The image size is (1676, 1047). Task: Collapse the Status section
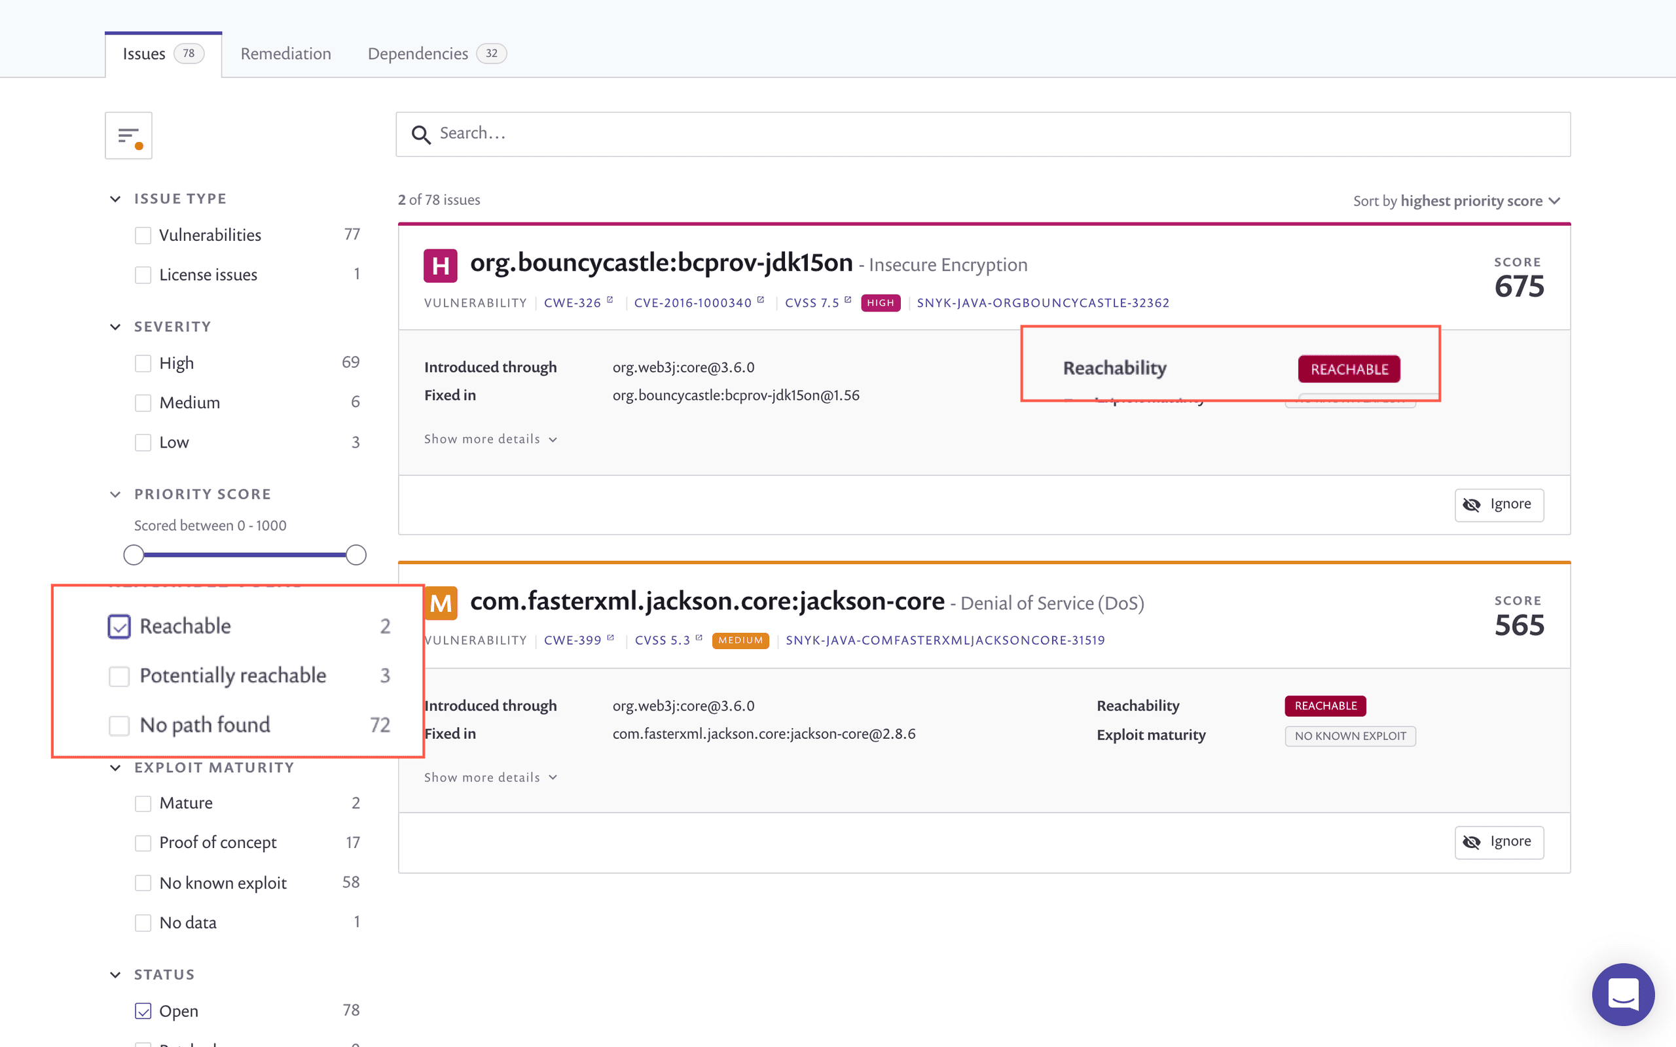(115, 975)
